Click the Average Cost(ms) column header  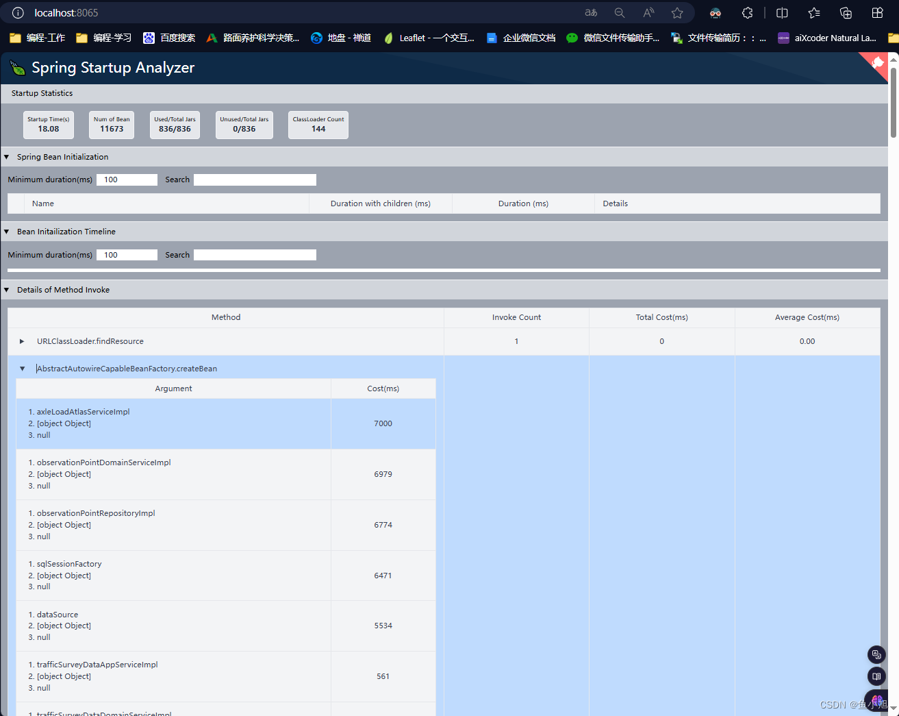pos(807,317)
